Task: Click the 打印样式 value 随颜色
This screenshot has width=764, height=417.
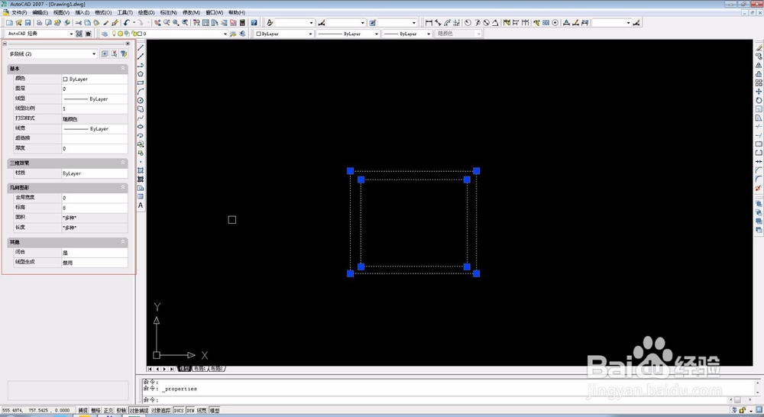Action: (95, 118)
